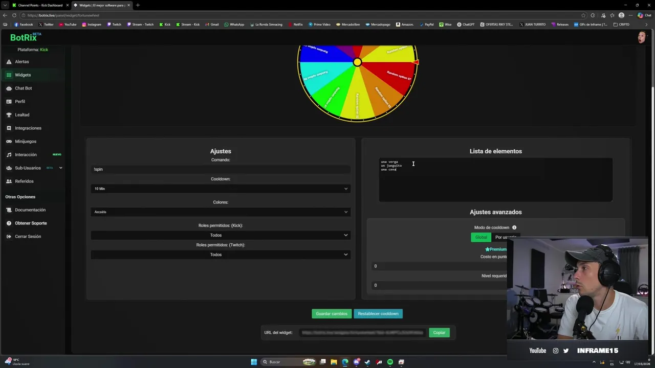The image size is (655, 368).
Task: Select Por usuario cooldown mode
Action: click(506, 237)
